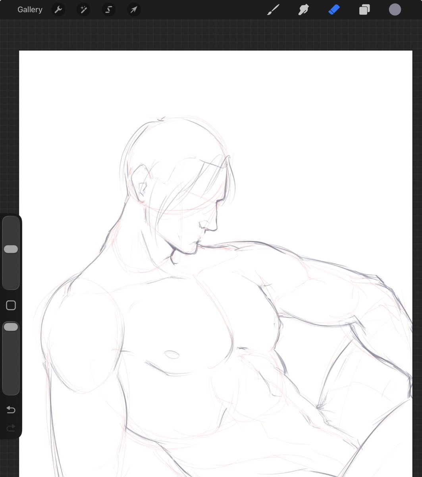Select the Brush tool
The width and height of the screenshot is (422, 477).
click(273, 10)
